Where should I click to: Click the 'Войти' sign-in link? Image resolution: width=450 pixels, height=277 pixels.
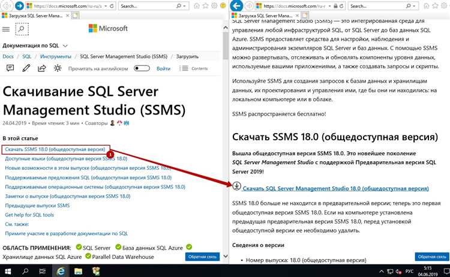coord(163,68)
